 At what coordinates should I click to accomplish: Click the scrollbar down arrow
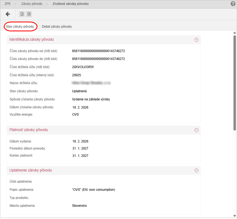pyautogui.click(x=235, y=215)
